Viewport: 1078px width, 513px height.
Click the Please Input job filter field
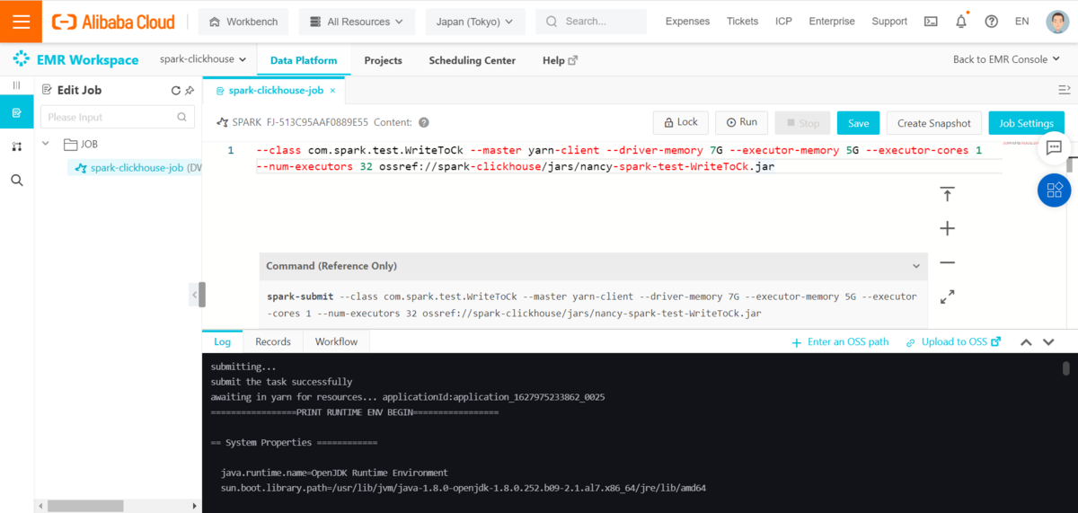pyautogui.click(x=118, y=117)
